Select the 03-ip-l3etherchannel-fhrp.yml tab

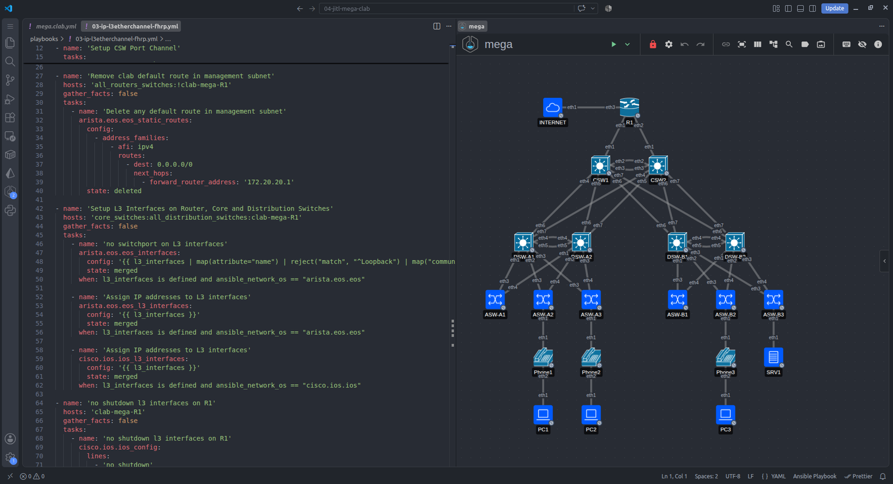tap(132, 26)
